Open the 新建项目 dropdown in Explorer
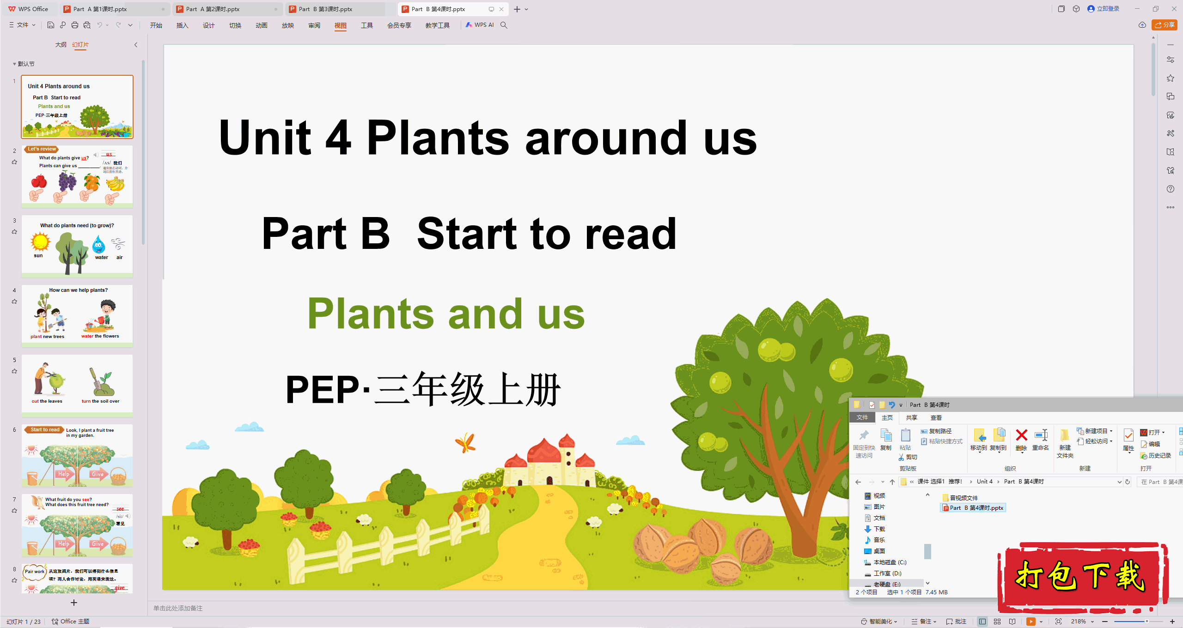The height and width of the screenshot is (628, 1183). point(1095,431)
